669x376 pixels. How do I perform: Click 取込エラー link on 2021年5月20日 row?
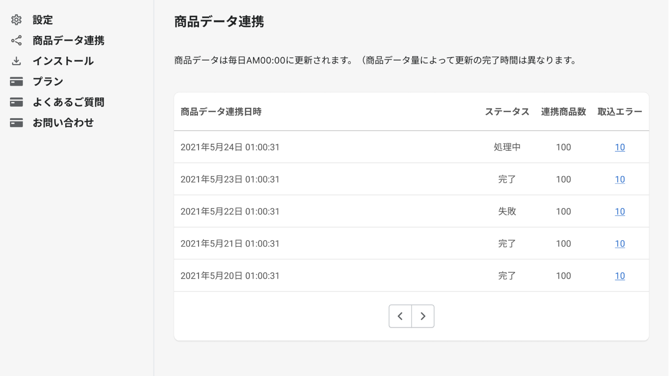coord(620,275)
